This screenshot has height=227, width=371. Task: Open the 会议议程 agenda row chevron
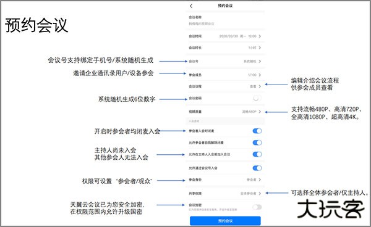pyautogui.click(x=260, y=86)
